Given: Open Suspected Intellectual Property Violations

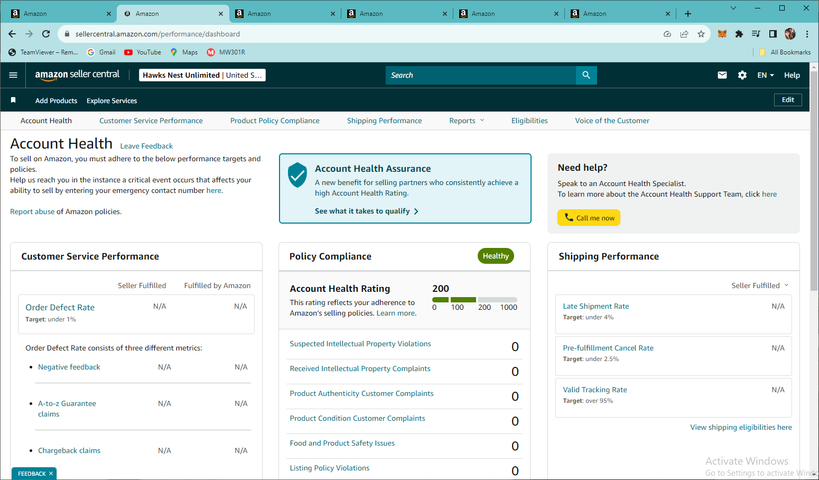Looking at the screenshot, I should (x=360, y=344).
